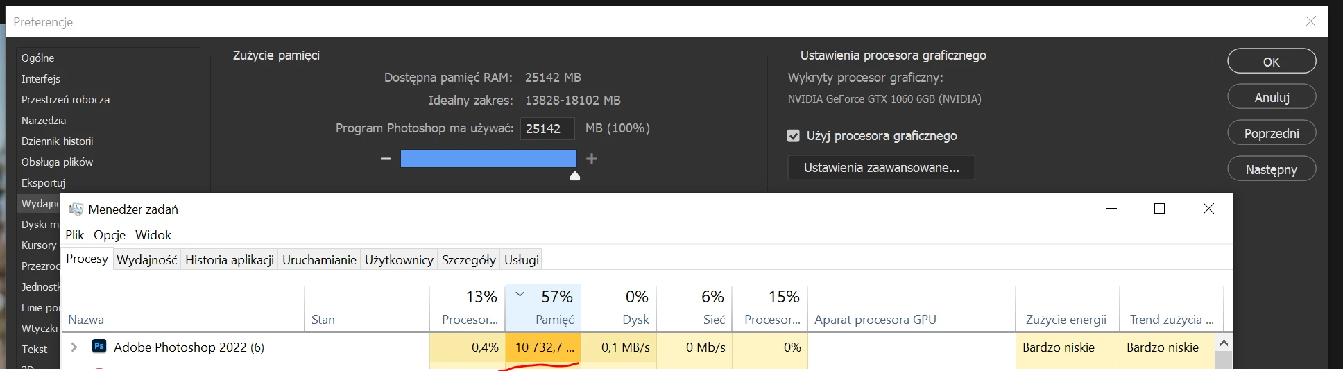Click the memory slider triangle handle
Viewport: 1343px width, 371px height.
tap(574, 175)
